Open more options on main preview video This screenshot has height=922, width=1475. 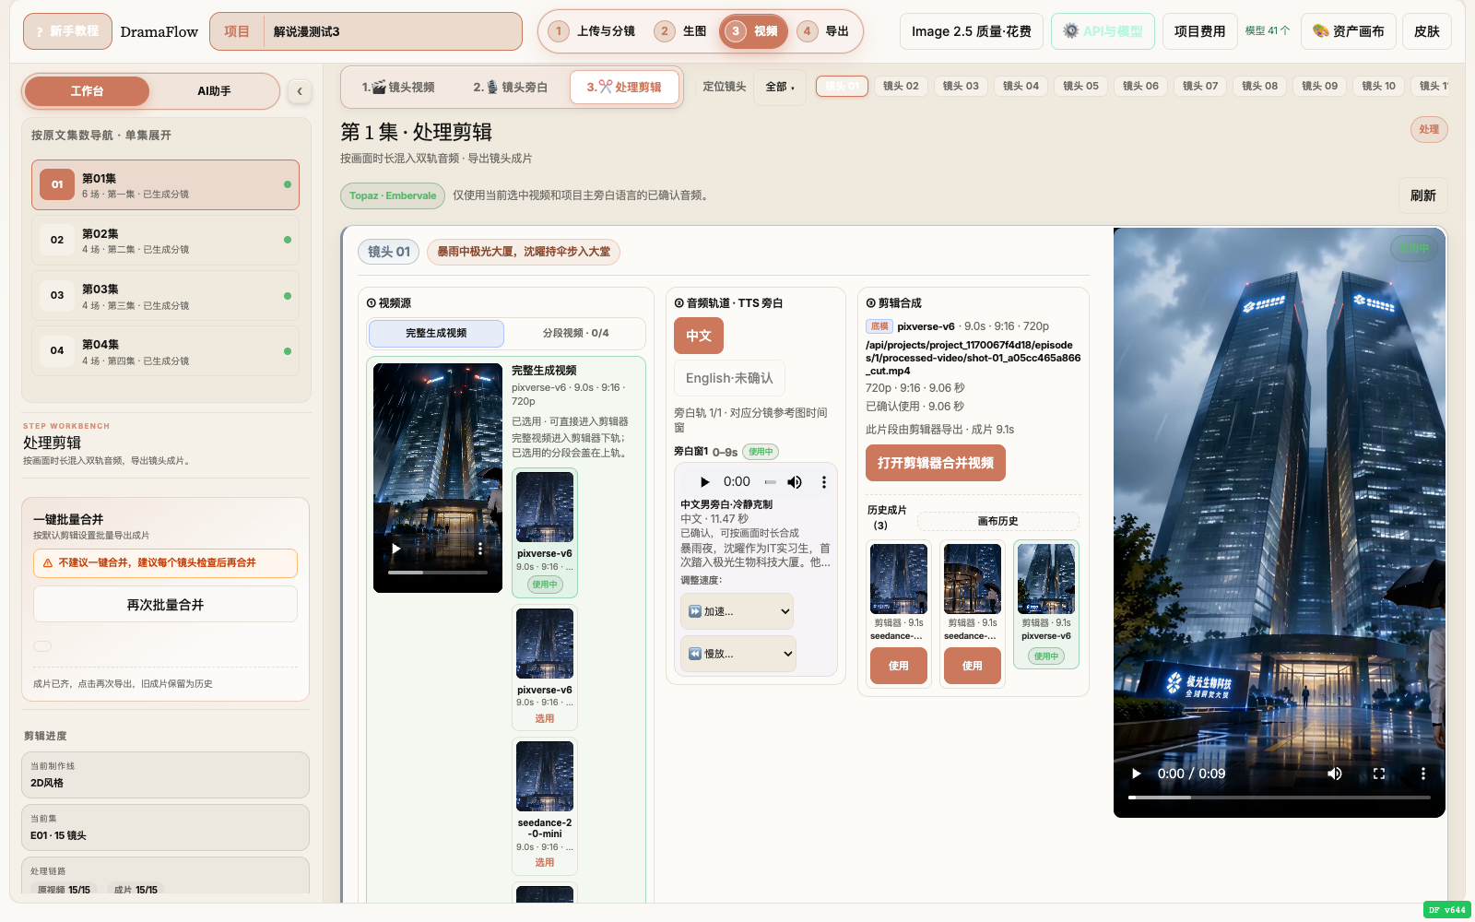pyautogui.click(x=1422, y=774)
